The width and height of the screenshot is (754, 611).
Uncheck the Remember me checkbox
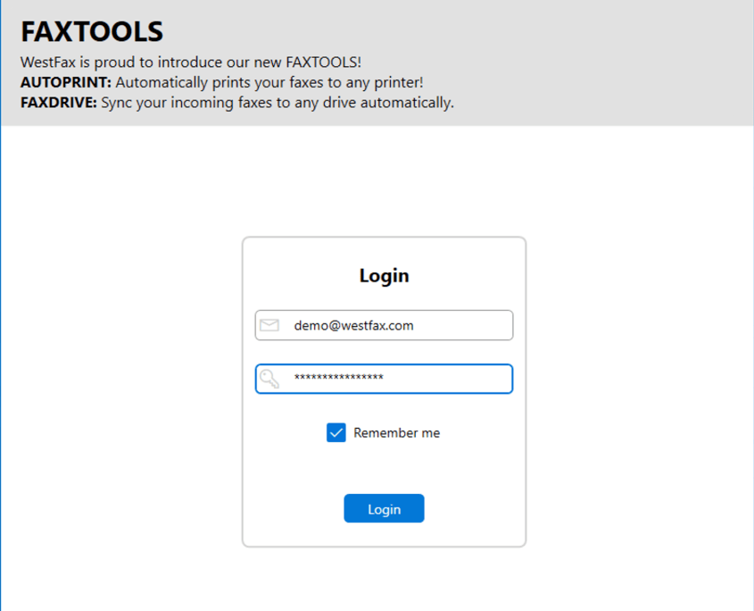[x=336, y=432]
